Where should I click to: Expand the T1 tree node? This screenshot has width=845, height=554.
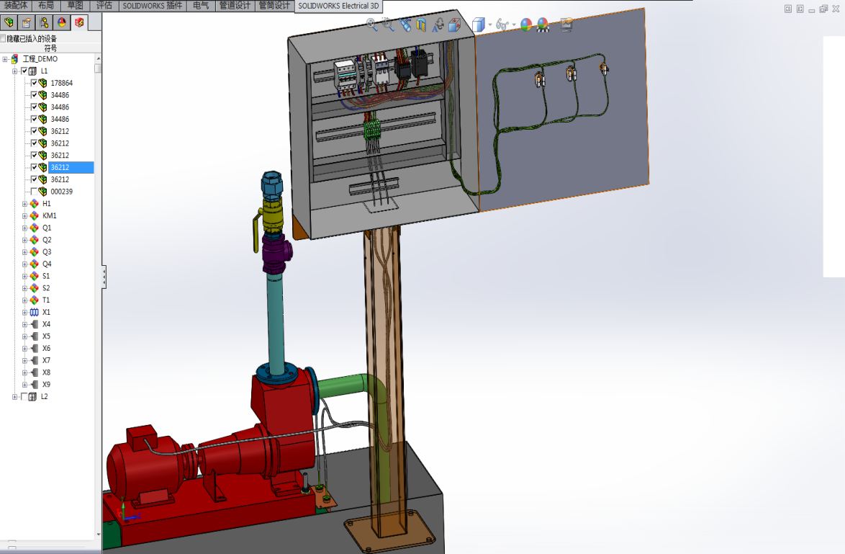(24, 300)
